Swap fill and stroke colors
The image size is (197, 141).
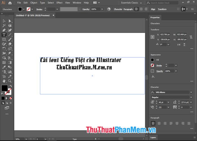point(11,86)
